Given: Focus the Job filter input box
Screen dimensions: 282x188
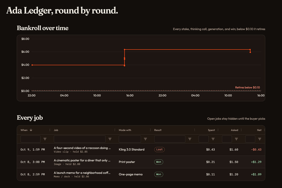Looking at the screenshot, I should tap(79, 139).
